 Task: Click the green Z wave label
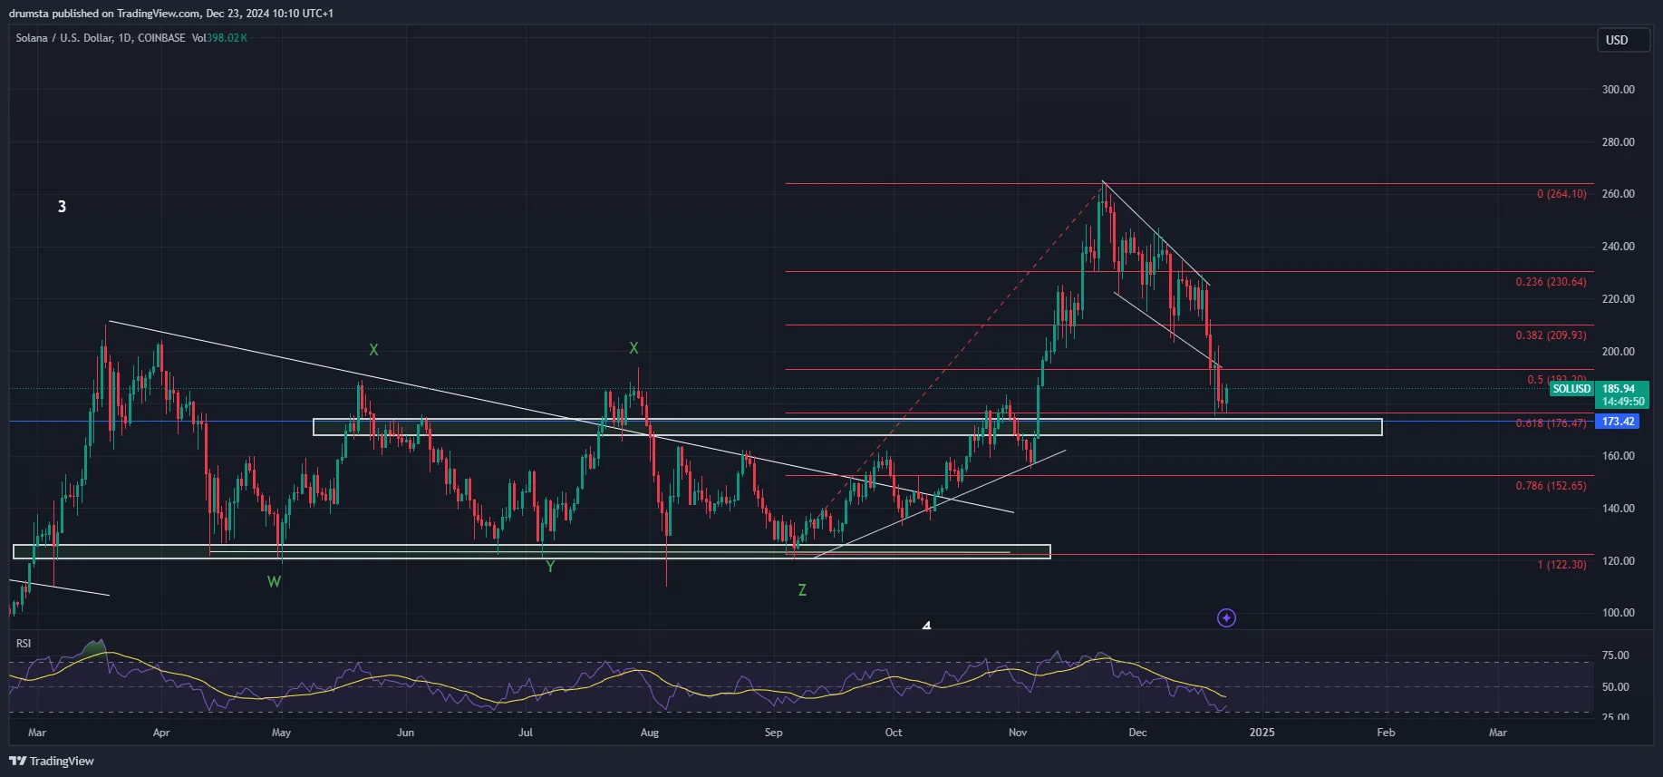point(802,590)
